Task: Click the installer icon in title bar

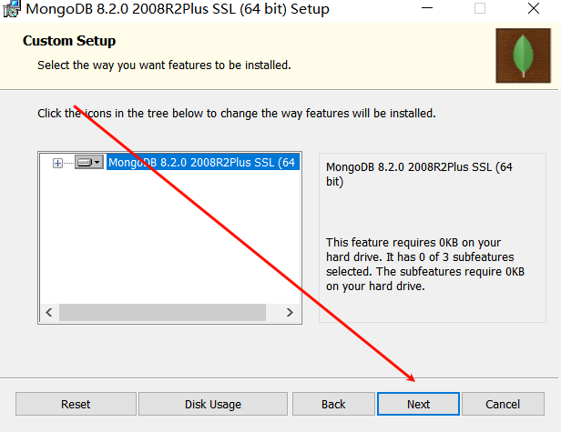Action: tap(12, 9)
